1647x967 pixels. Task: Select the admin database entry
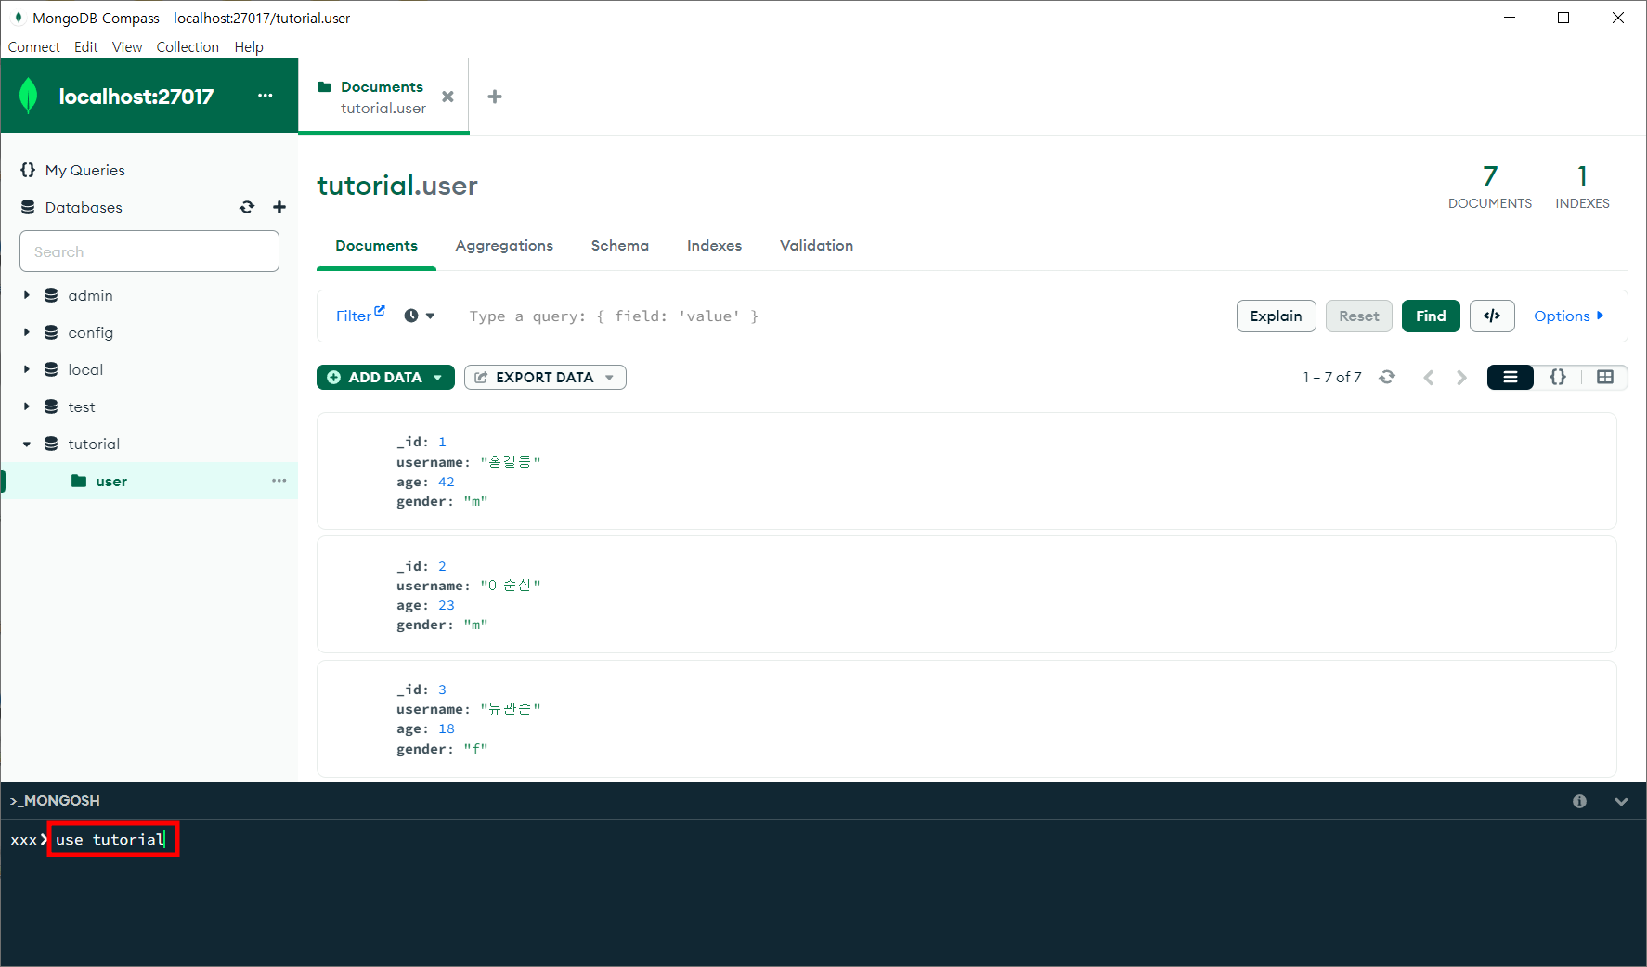90,295
